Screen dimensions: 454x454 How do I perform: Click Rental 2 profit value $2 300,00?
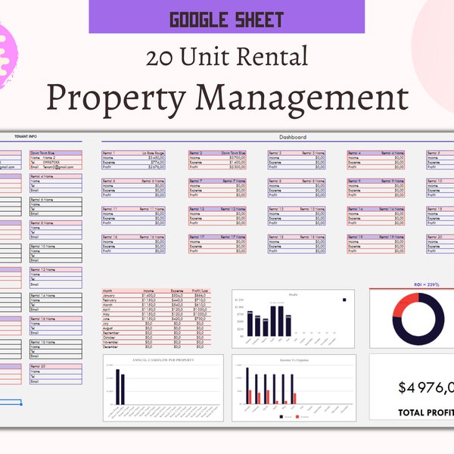[238, 166]
